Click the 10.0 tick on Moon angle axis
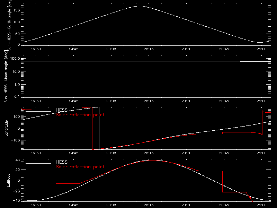 point(16,72)
